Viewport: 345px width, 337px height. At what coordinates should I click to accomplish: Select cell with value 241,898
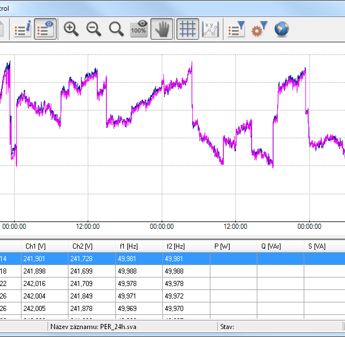[x=45, y=271]
